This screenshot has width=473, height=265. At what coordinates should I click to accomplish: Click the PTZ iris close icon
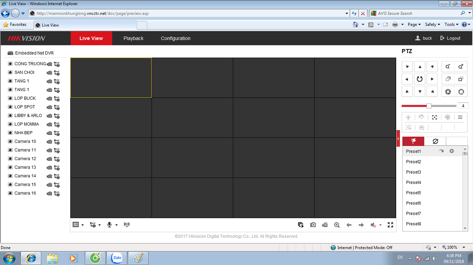pyautogui.click(x=448, y=91)
